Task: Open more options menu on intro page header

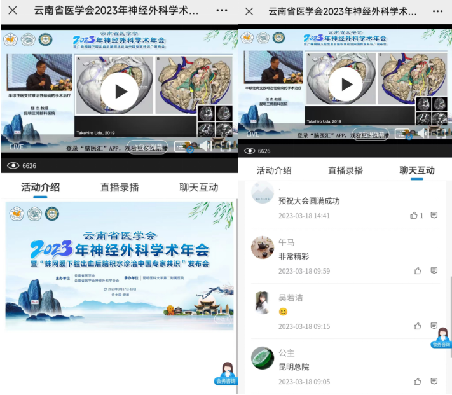Action: click(x=221, y=11)
